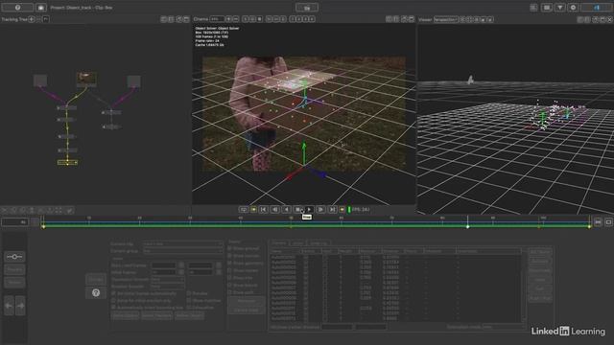Click the left arrow button in the bottom-left panel
The height and width of the screenshot is (345, 614).
coord(9,306)
